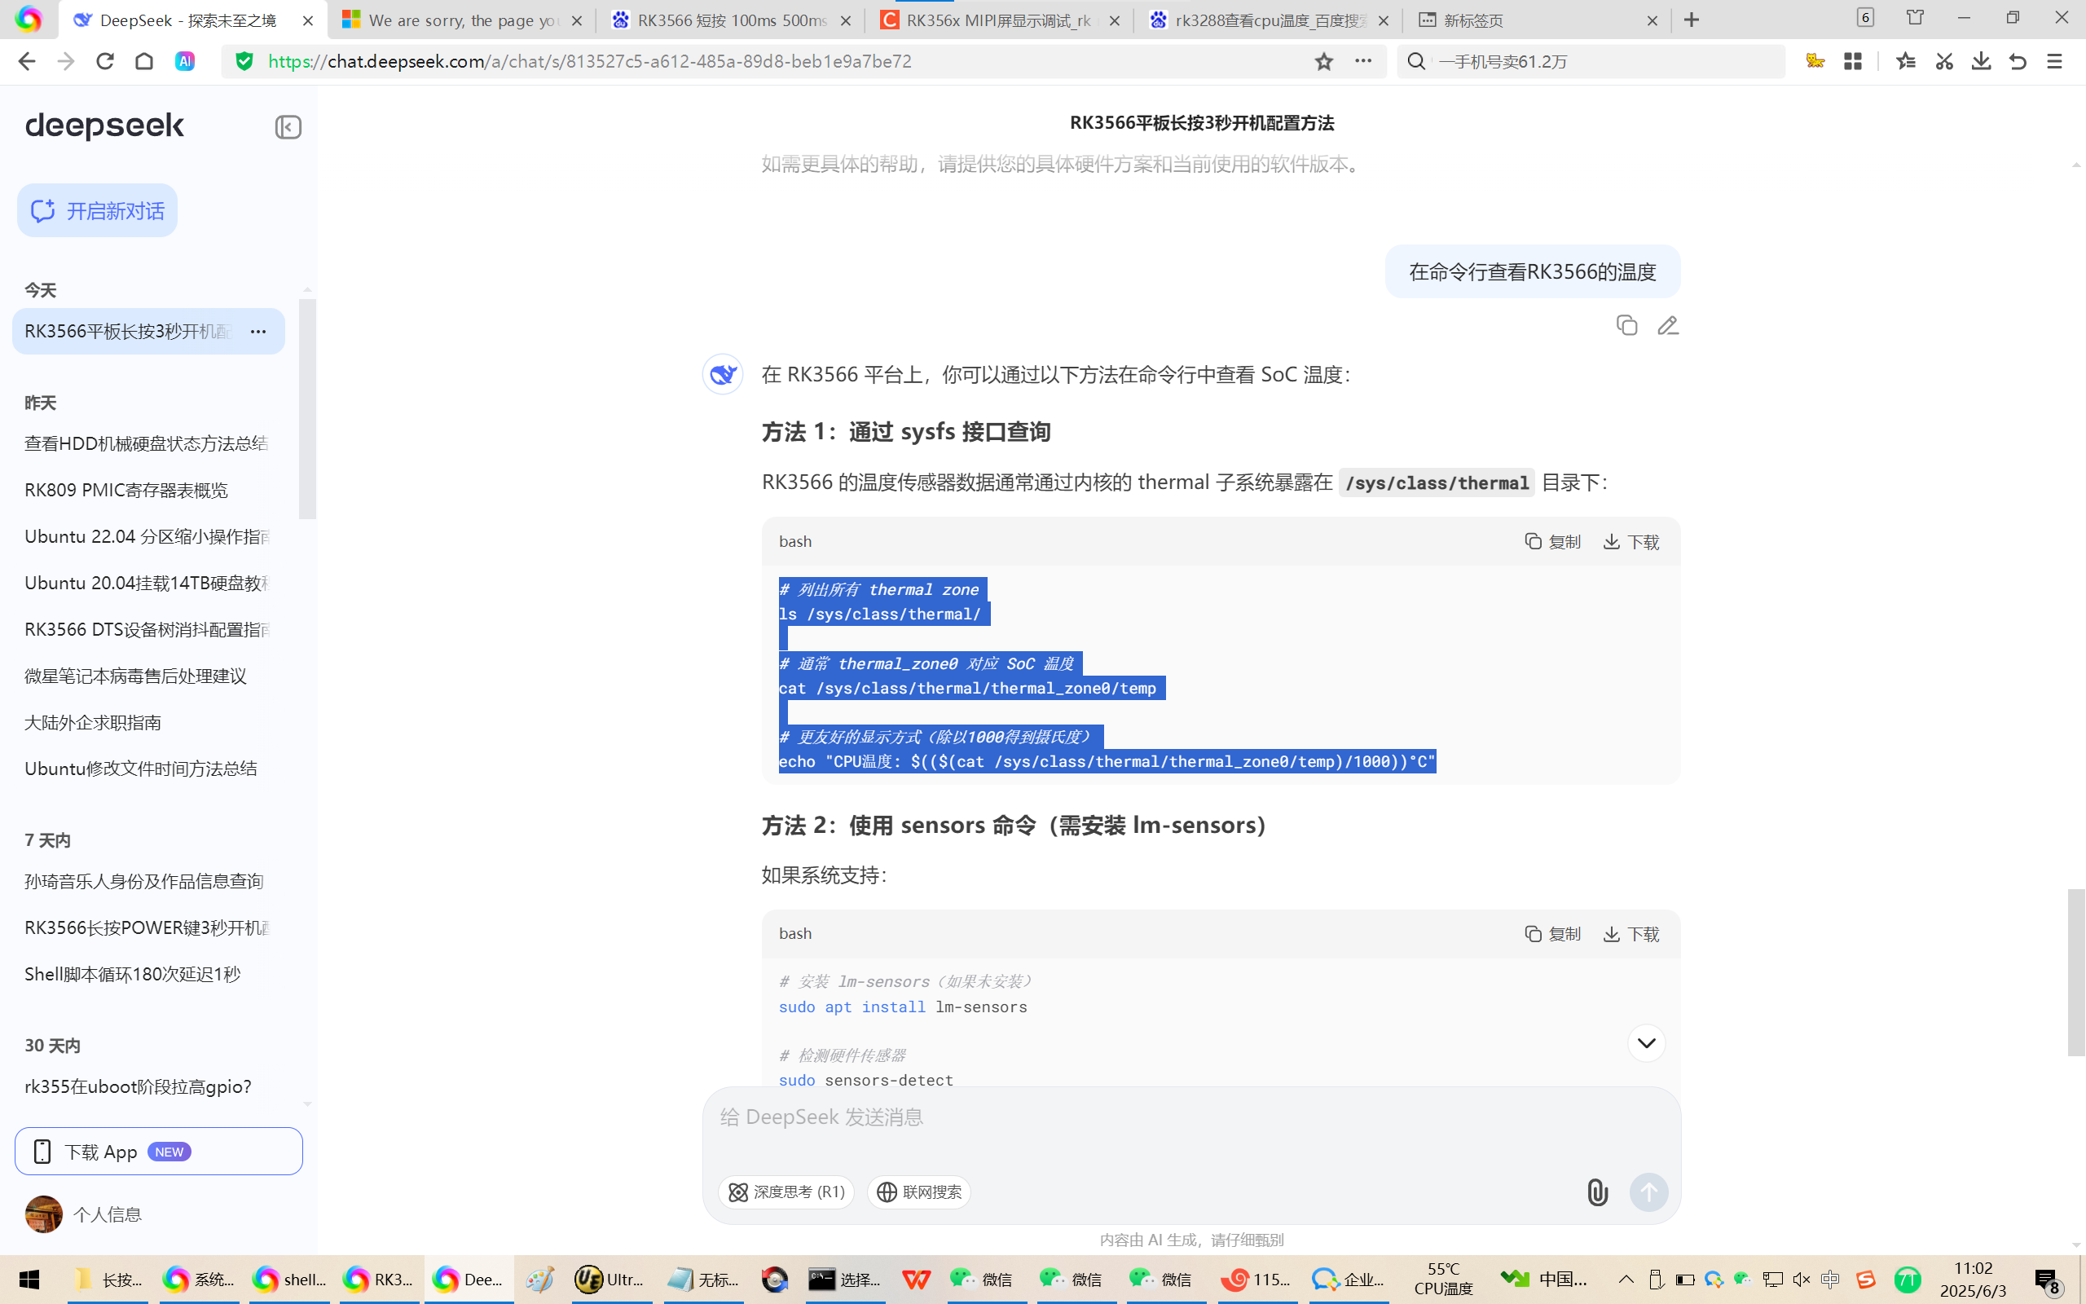Screen dimensions: 2086x1304
Task: Copy first bash code block via 复制
Action: point(1553,542)
